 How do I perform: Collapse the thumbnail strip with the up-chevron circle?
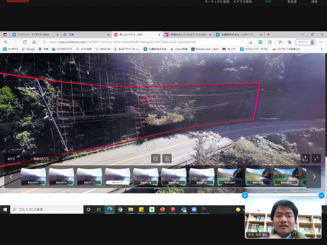tap(151, 146)
